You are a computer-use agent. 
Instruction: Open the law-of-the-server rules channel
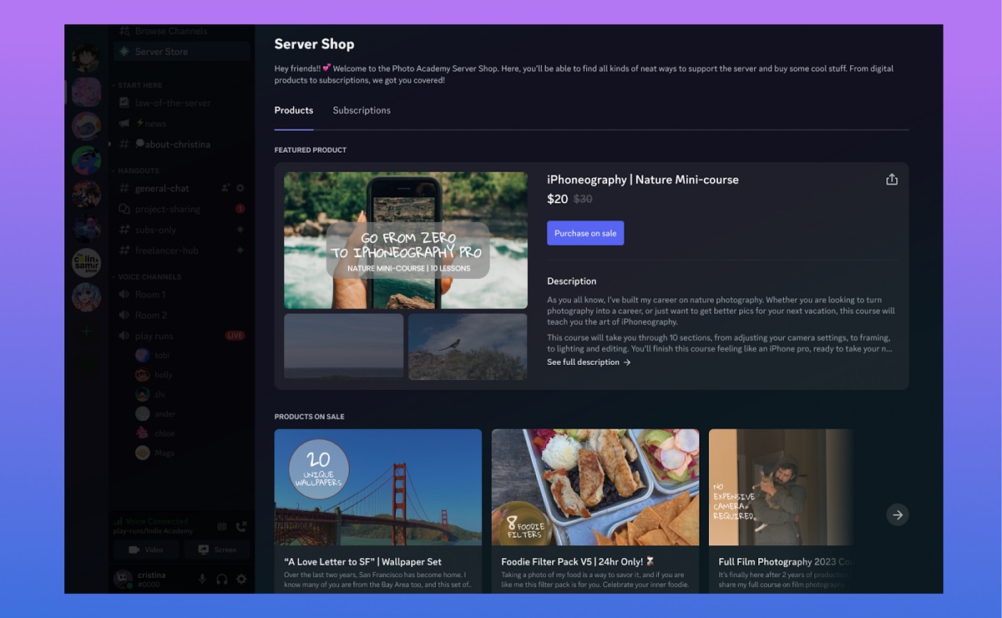[x=181, y=103]
